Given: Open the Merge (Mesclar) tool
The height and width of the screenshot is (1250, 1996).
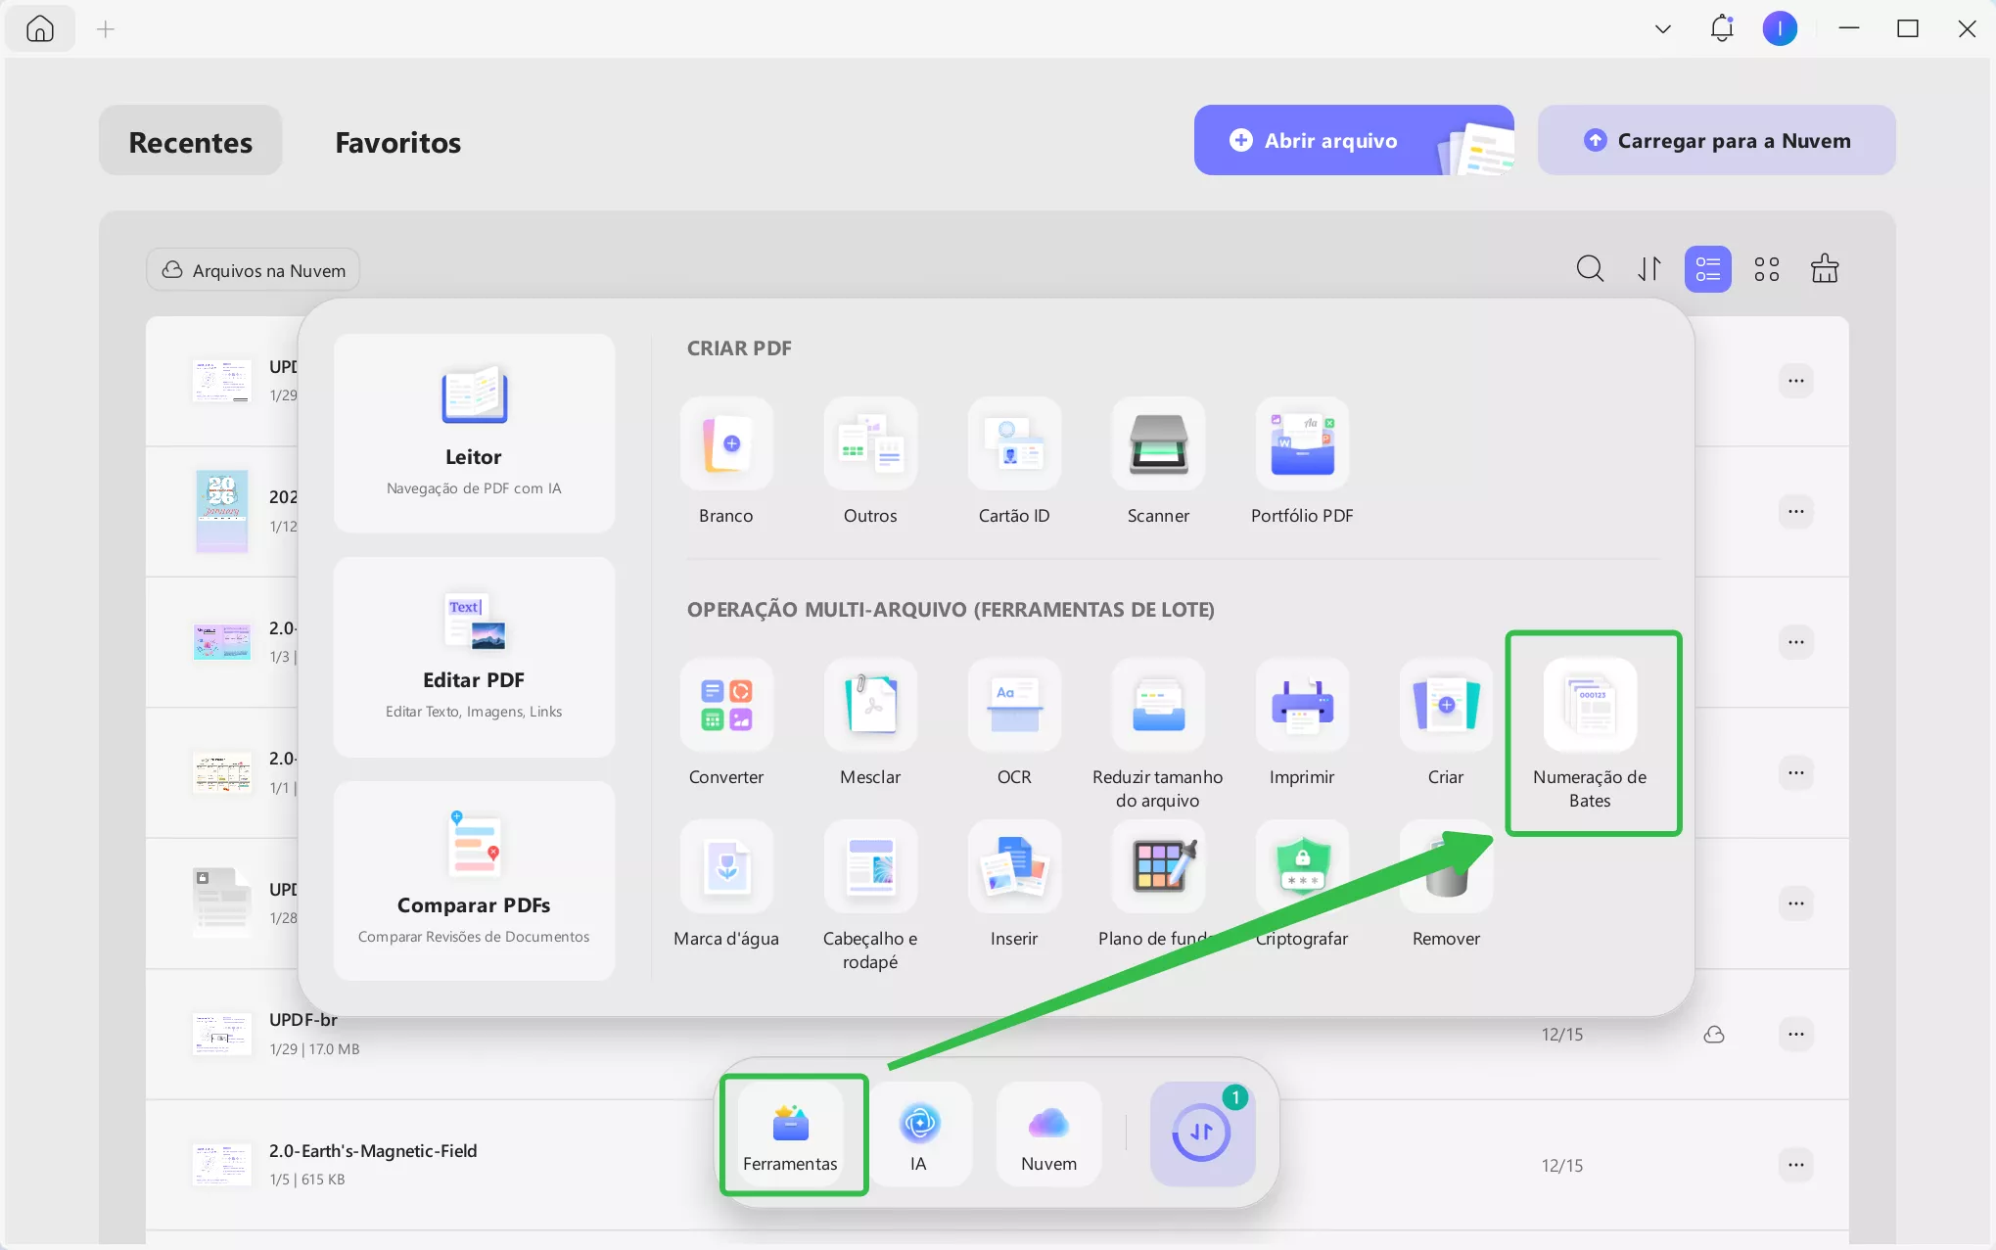Looking at the screenshot, I should pos(869,705).
